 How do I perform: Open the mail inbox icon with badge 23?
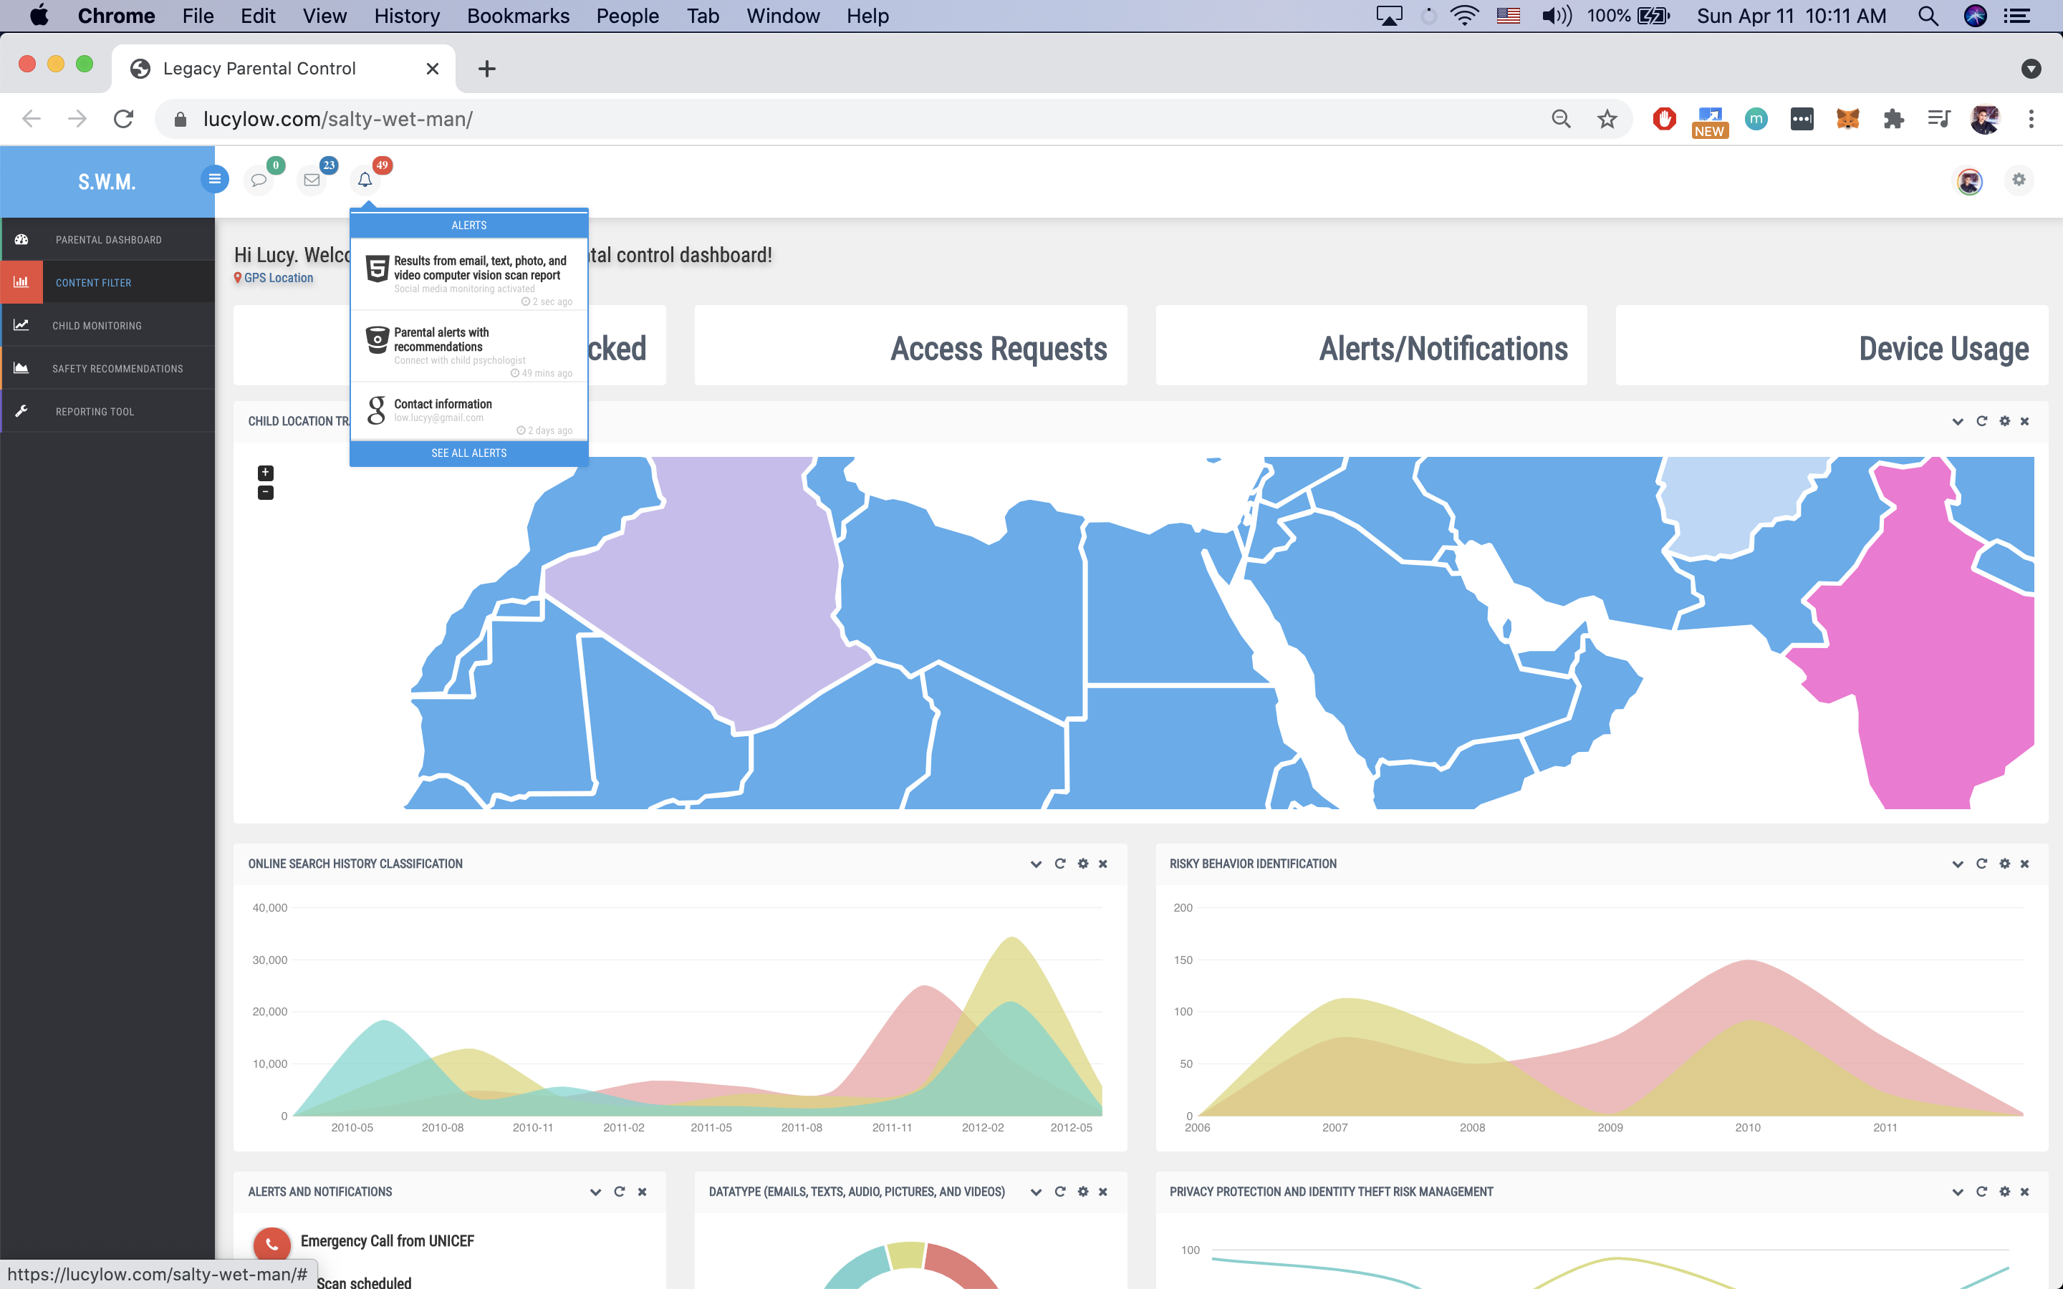point(312,180)
